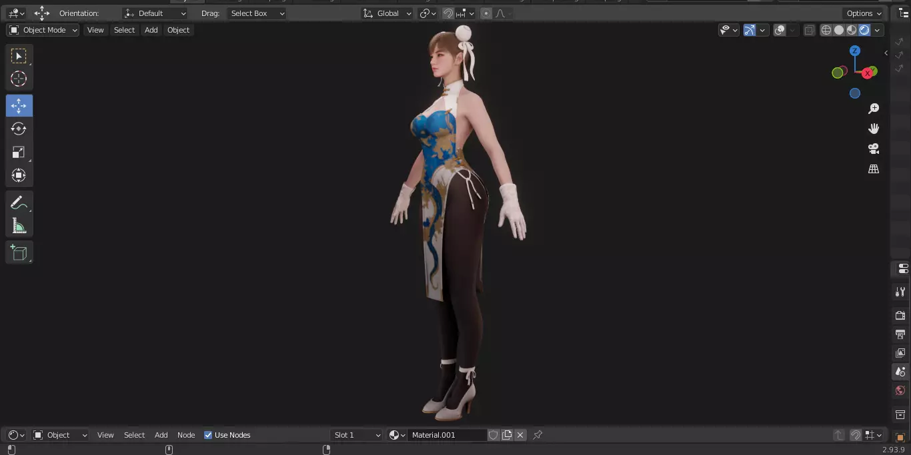Open shader editor View menu
911x455 pixels.
point(105,435)
